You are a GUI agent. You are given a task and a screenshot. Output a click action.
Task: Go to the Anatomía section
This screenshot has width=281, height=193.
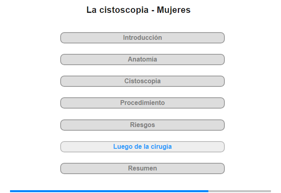tap(142, 60)
